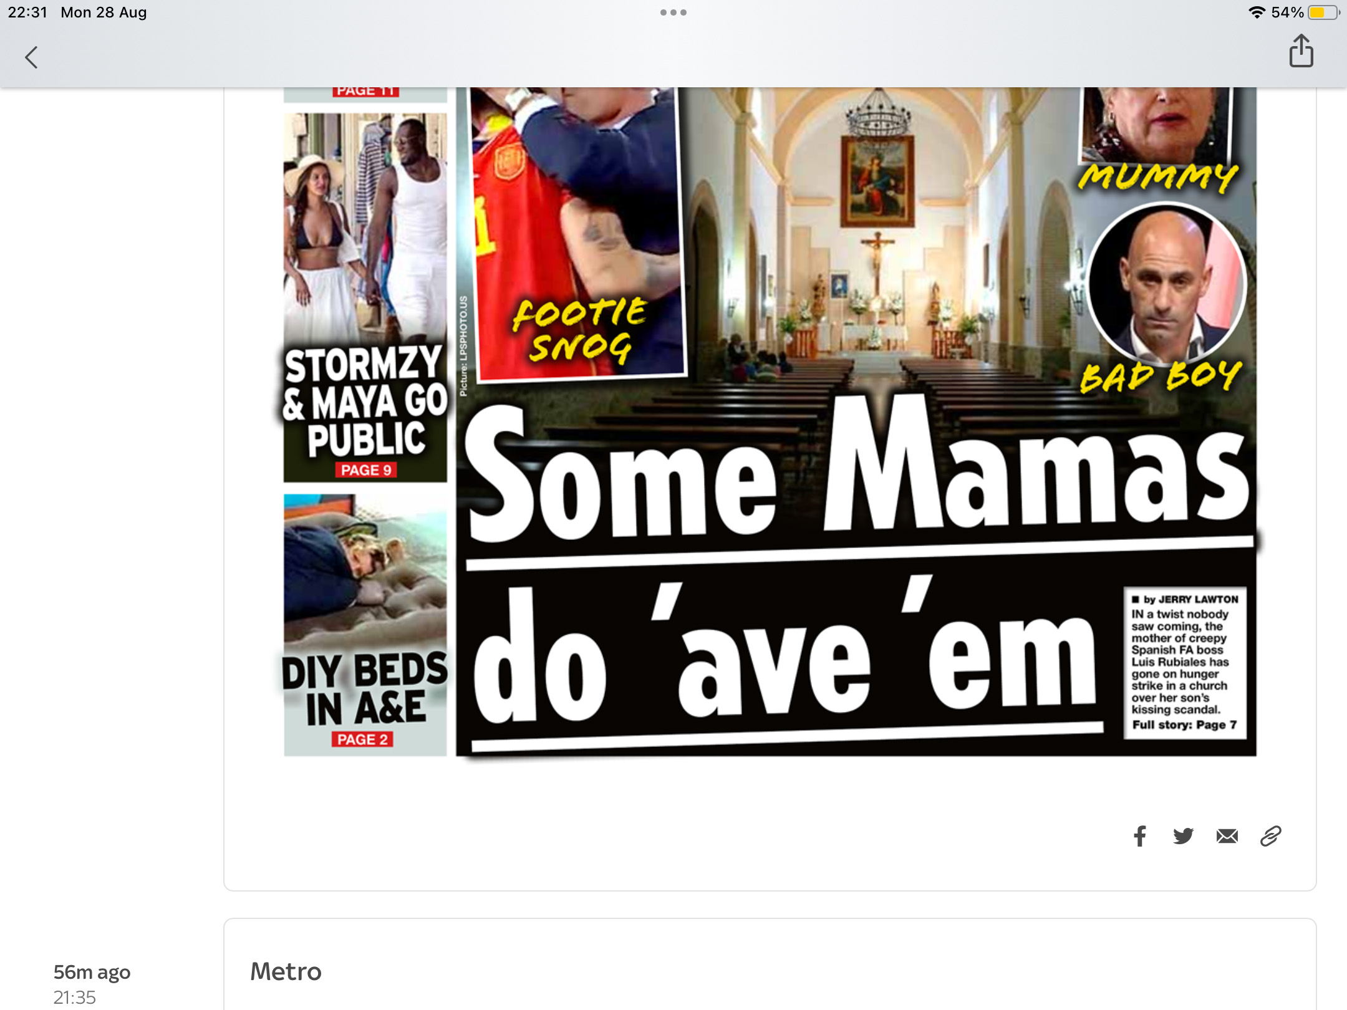
Task: Open the share sheet icon
Action: click(1301, 50)
